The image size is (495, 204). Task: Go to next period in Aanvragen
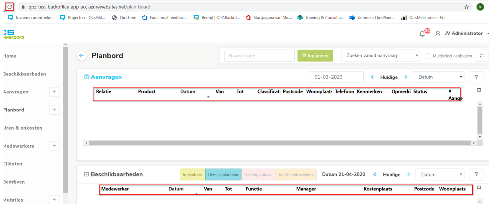click(406, 77)
